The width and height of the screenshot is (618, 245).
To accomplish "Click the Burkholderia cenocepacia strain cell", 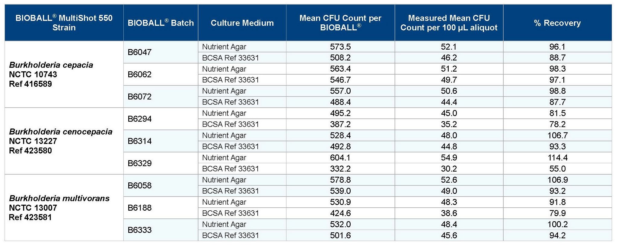I will pyautogui.click(x=61, y=141).
